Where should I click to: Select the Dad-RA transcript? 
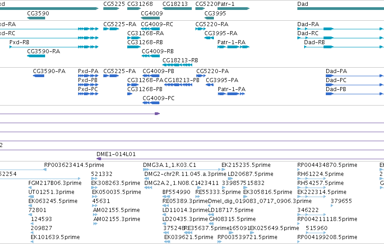pos(341,29)
